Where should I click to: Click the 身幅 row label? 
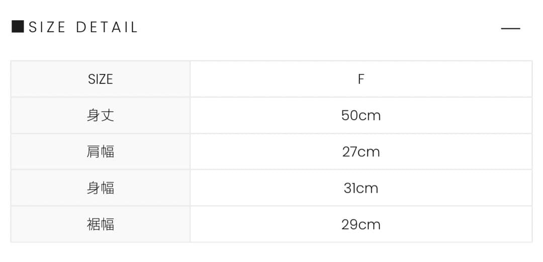tap(101, 188)
